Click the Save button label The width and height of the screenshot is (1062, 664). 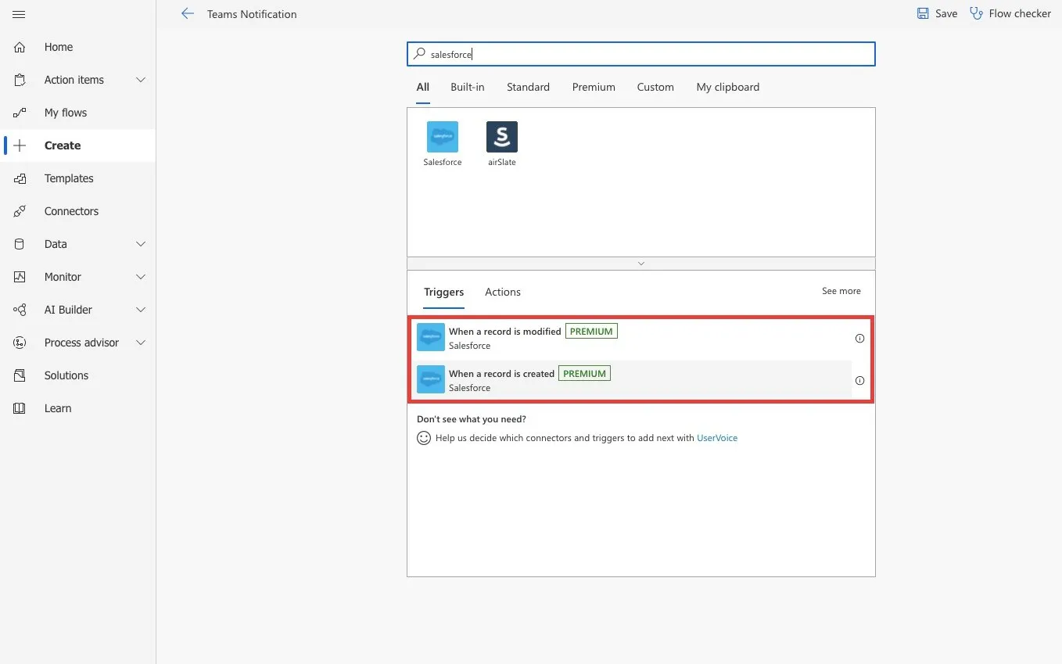[x=946, y=13]
